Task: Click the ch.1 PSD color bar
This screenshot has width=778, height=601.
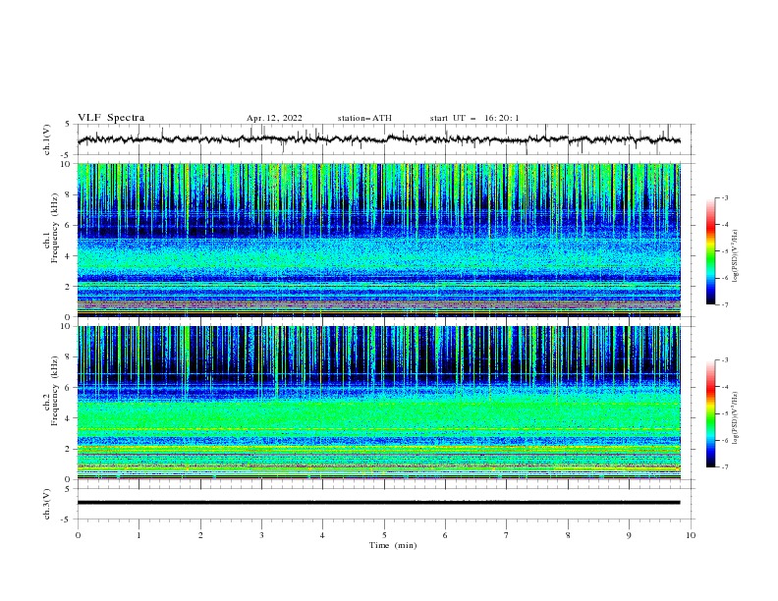Action: point(710,251)
